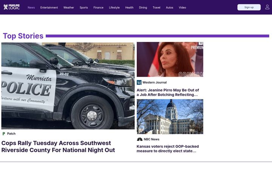272x170 pixels.
Task: Select the Autos menu item
Action: [170, 8]
